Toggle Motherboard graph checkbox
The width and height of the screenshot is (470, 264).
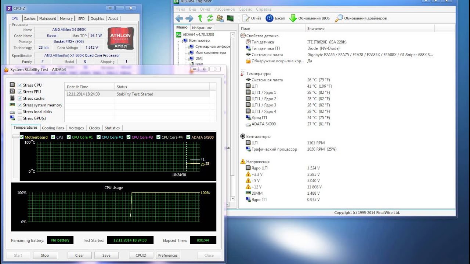click(x=22, y=137)
